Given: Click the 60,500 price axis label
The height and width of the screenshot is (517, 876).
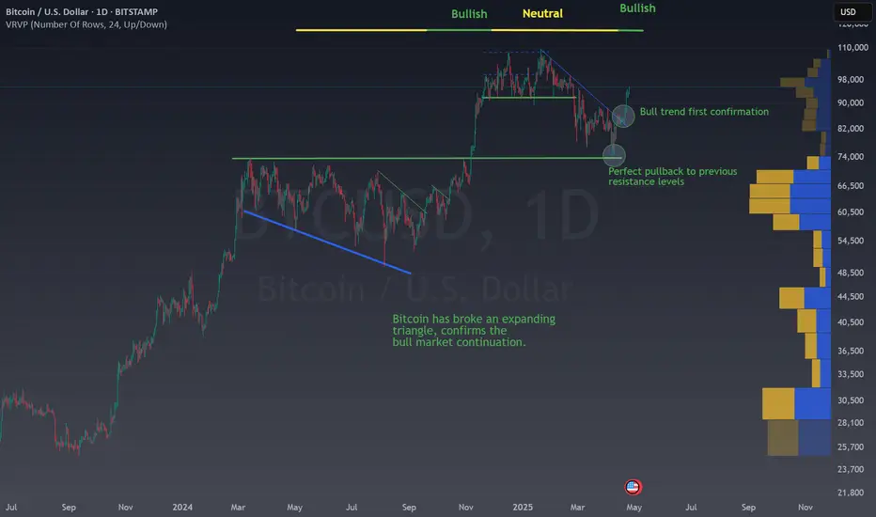Looking at the screenshot, I should click(850, 212).
